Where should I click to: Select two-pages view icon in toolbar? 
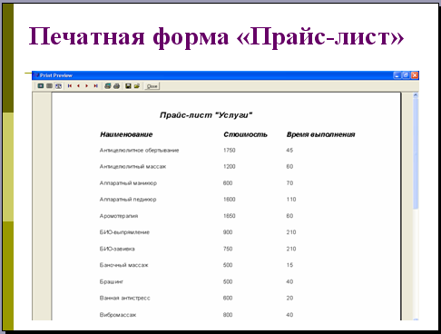coord(58,86)
